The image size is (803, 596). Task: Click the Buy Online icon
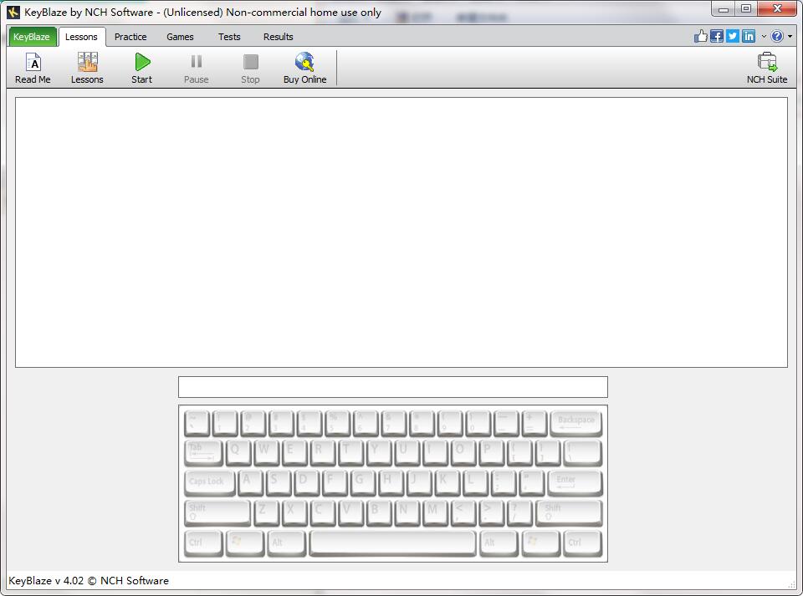click(x=304, y=68)
